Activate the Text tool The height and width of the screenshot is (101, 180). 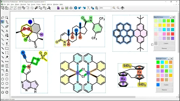[6, 30]
